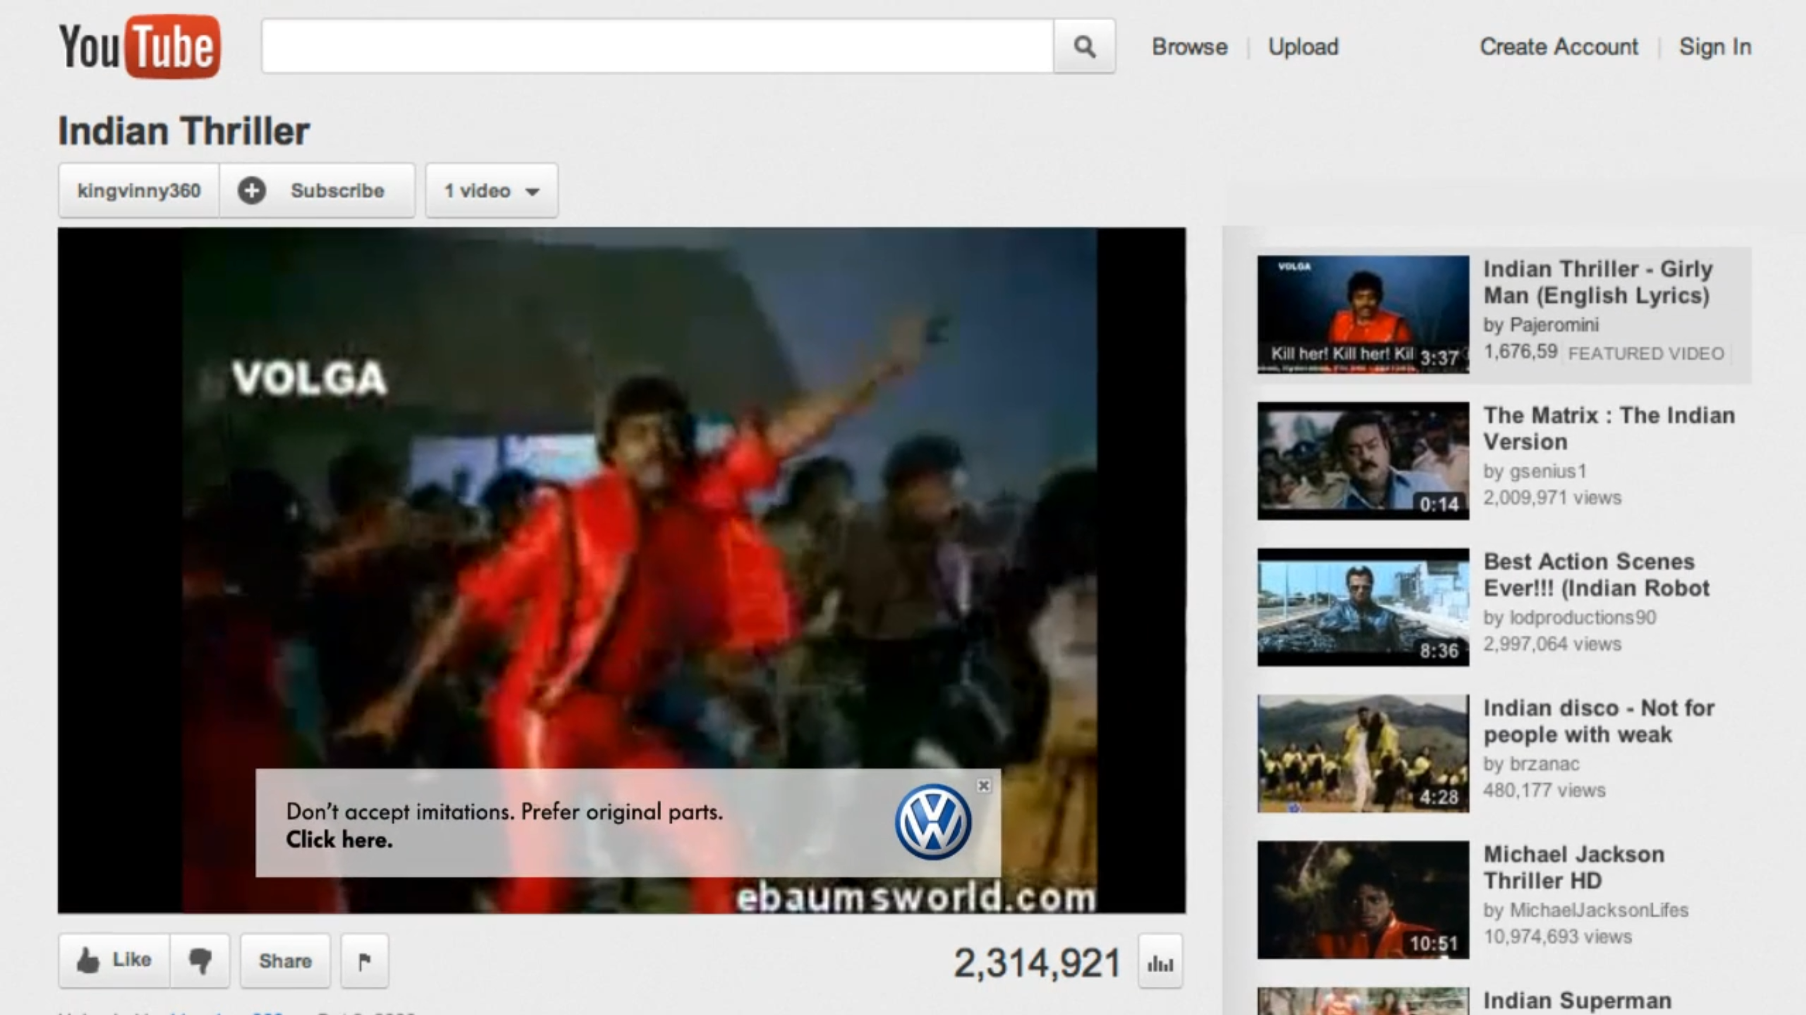Click the thumbs-down dislike icon
The width and height of the screenshot is (1806, 1015).
click(200, 960)
